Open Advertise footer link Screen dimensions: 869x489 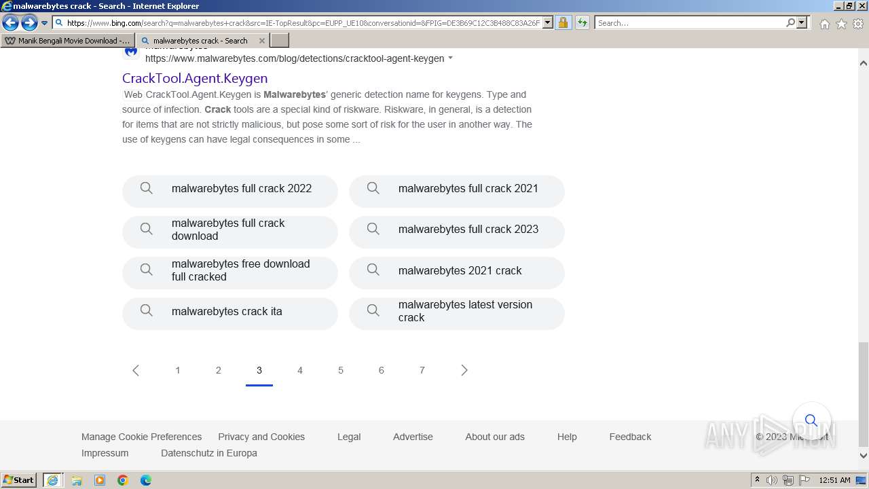click(413, 437)
